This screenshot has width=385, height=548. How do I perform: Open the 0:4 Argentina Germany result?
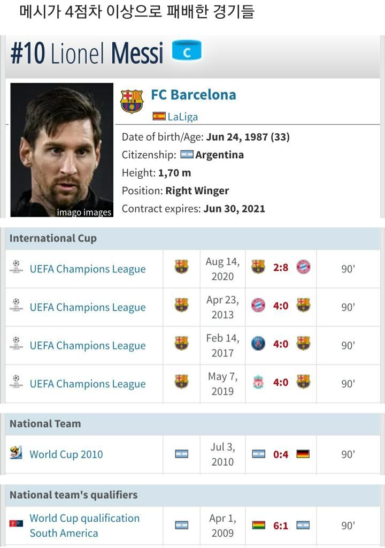281,454
